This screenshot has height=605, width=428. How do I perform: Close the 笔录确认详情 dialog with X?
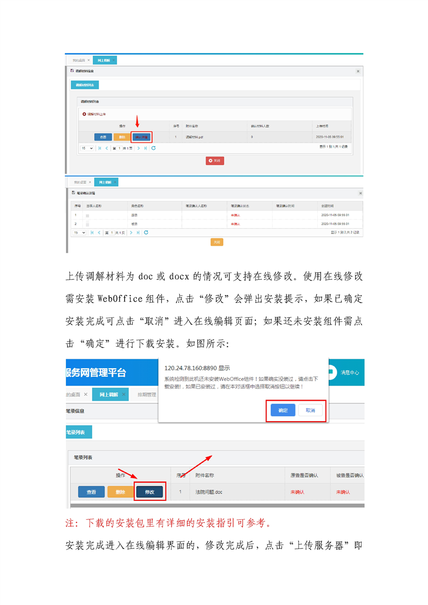tap(361, 193)
